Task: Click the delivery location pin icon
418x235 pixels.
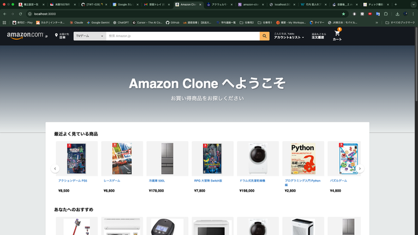Action: 56,35
